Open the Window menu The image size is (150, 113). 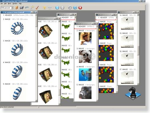point(15,4)
